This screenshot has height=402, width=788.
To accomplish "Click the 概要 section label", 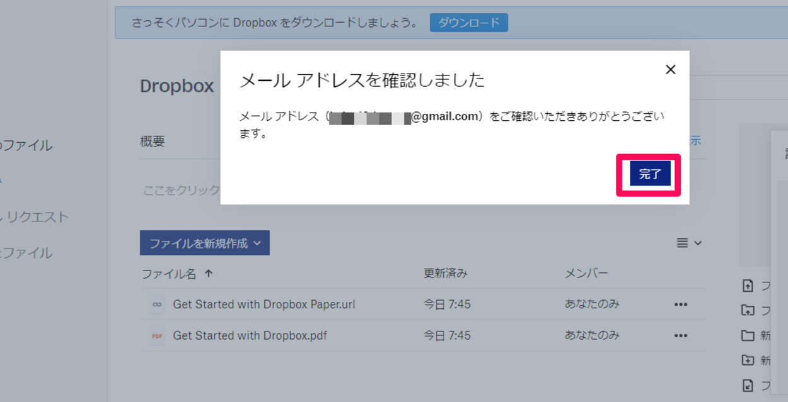I will (x=152, y=142).
